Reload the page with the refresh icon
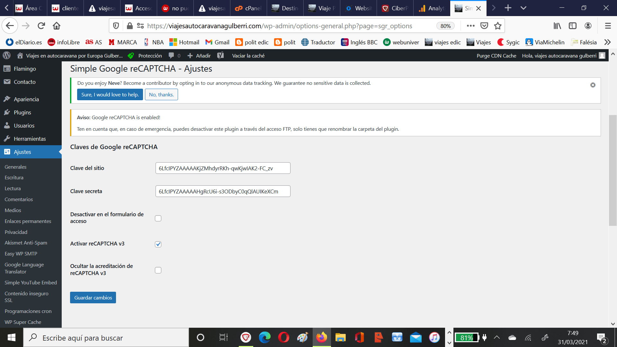The width and height of the screenshot is (617, 347). click(41, 26)
